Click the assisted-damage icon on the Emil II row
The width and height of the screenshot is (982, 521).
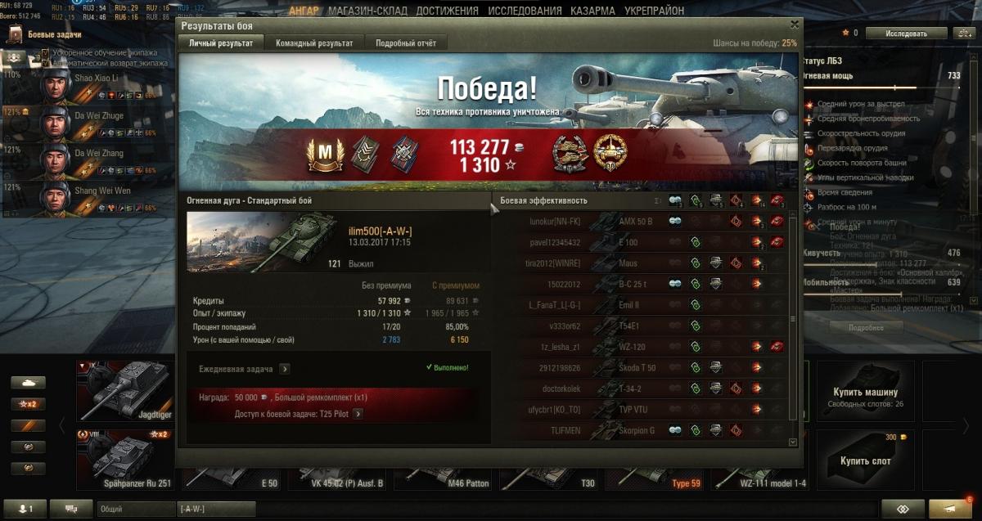coord(696,305)
